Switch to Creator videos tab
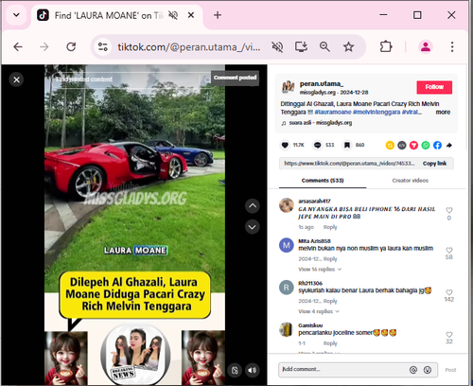Image resolution: width=473 pixels, height=386 pixels. (x=410, y=181)
